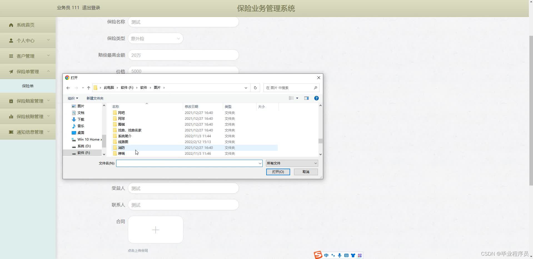The height and width of the screenshot is (259, 533).
Task: Open the 客户管理 menu
Action: pyautogui.click(x=28, y=56)
